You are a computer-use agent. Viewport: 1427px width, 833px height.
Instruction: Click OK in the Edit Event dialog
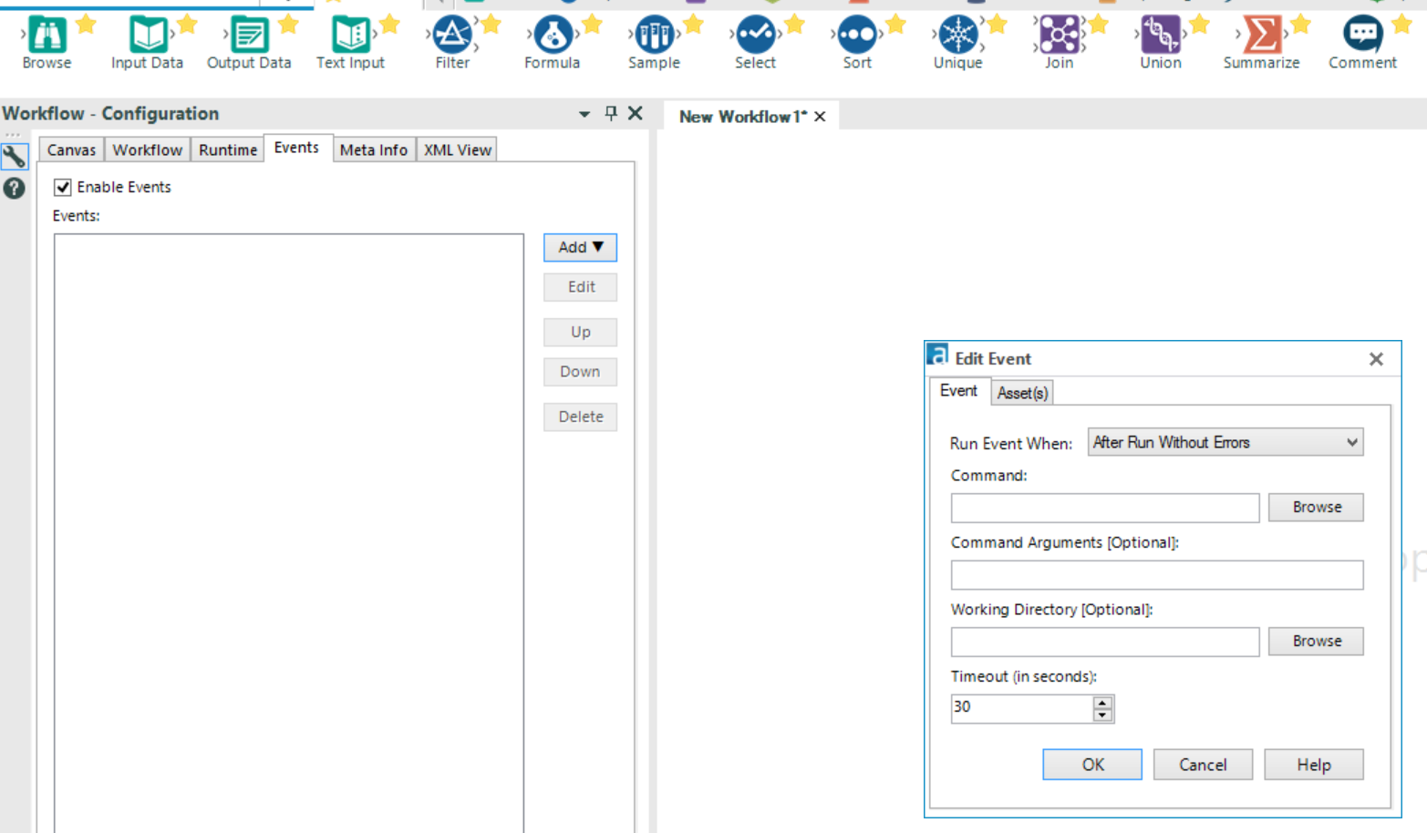point(1091,765)
